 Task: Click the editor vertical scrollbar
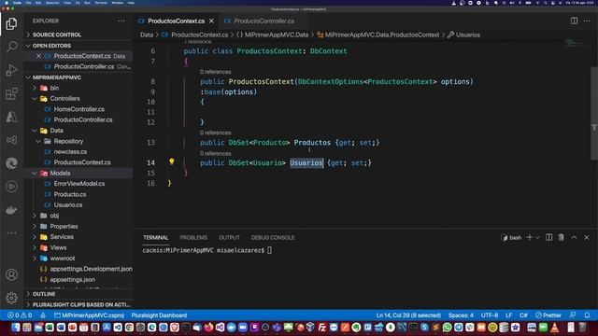(594, 113)
